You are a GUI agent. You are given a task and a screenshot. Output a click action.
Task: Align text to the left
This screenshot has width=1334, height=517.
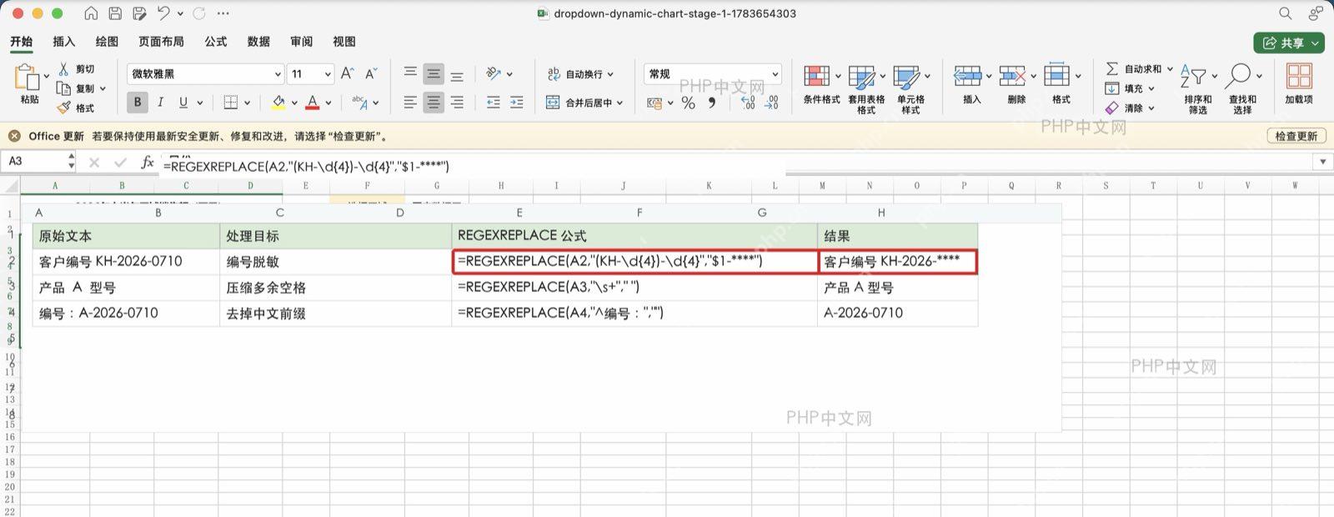[410, 103]
